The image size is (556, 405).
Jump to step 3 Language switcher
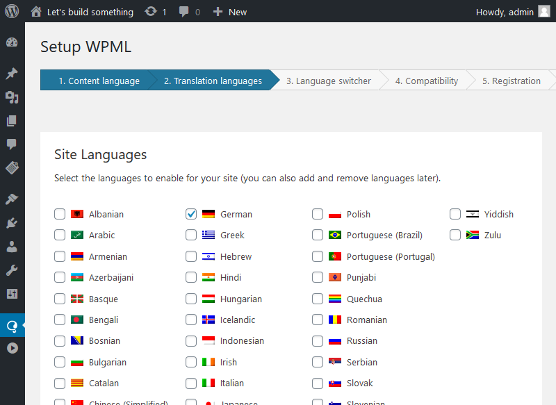pyautogui.click(x=329, y=81)
